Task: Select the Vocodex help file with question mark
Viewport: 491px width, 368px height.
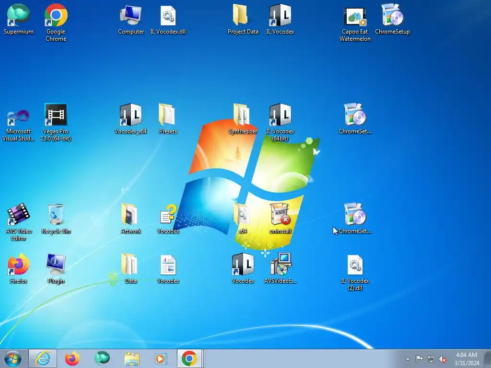Action: [168, 218]
